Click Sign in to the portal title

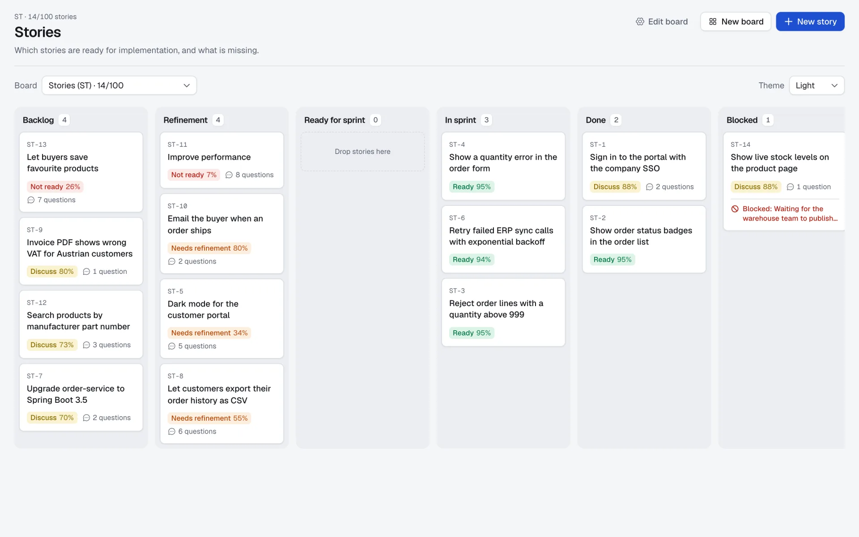pos(638,163)
